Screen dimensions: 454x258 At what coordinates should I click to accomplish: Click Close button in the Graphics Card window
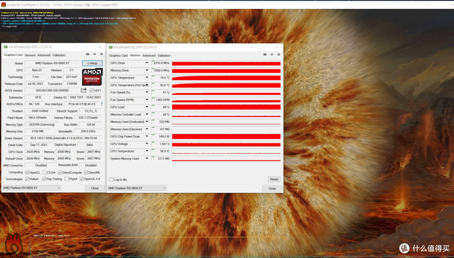[95, 188]
